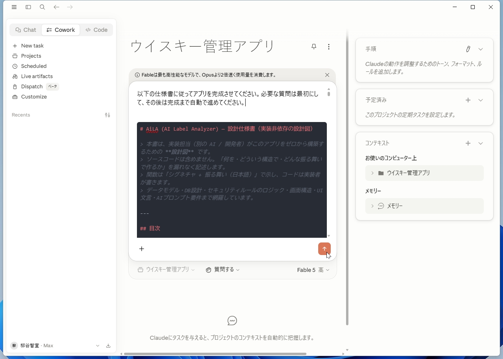The width and height of the screenshot is (503, 359).
Task: Click the 柳谷智宣 · Max account label
Action: pyautogui.click(x=37, y=346)
